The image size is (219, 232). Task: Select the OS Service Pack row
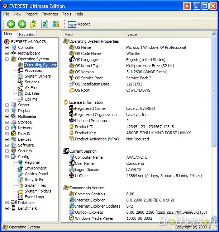click(136, 78)
